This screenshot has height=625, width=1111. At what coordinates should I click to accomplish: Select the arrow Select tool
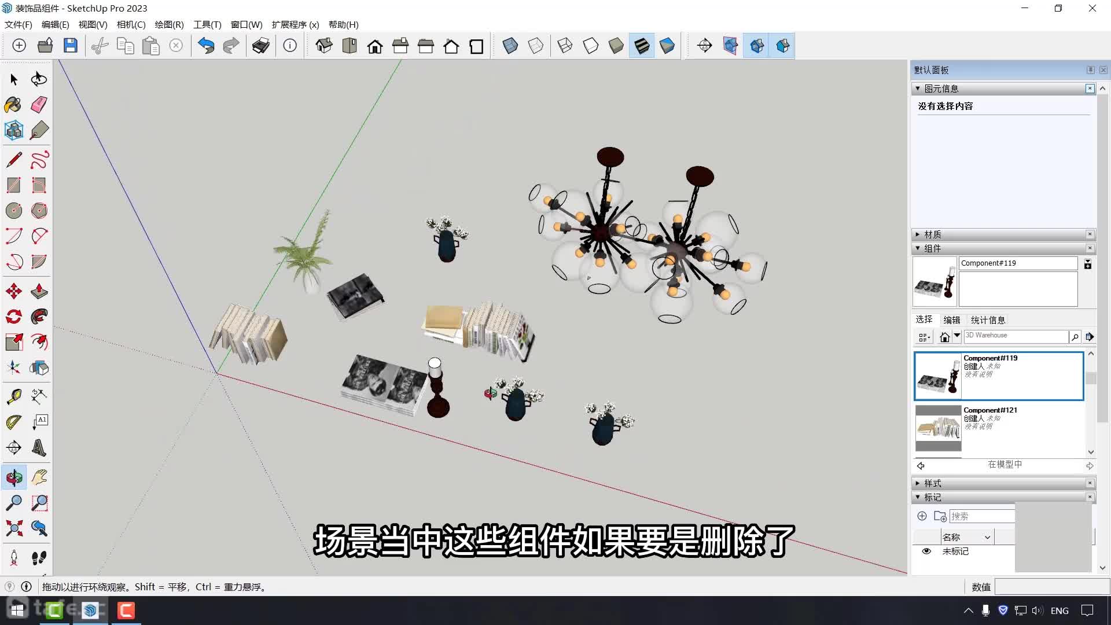(14, 79)
